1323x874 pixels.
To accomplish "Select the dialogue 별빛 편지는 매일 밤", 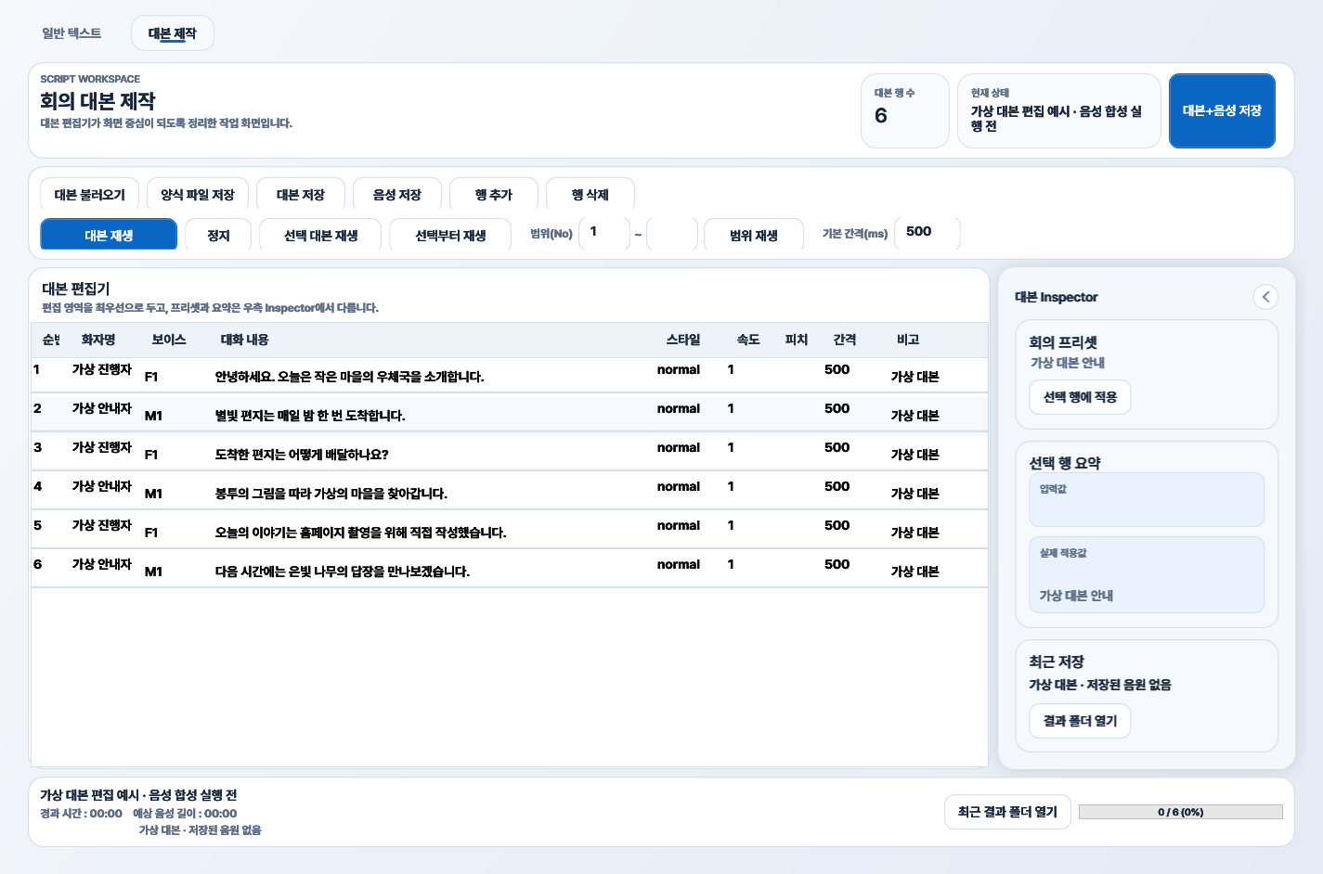I will (310, 416).
